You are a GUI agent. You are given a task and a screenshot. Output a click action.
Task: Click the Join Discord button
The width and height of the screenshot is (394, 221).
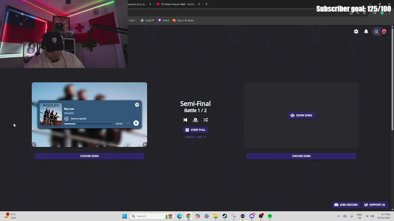pos(346,205)
